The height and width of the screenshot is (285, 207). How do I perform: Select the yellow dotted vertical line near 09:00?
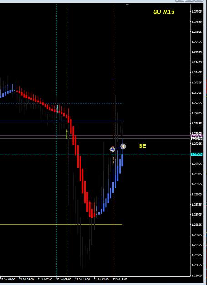pos(66,140)
